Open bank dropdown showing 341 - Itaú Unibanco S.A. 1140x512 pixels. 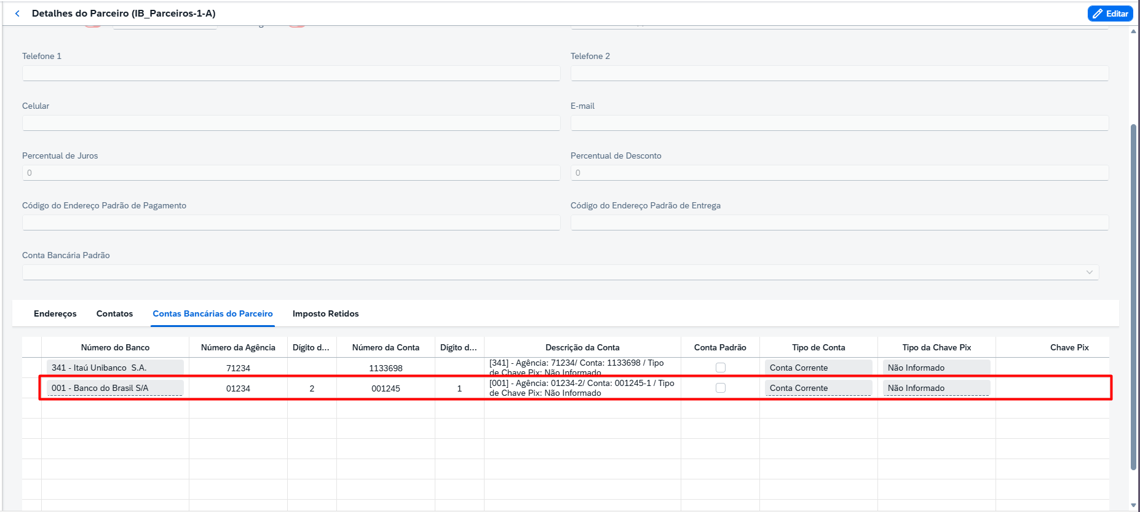[115, 368]
